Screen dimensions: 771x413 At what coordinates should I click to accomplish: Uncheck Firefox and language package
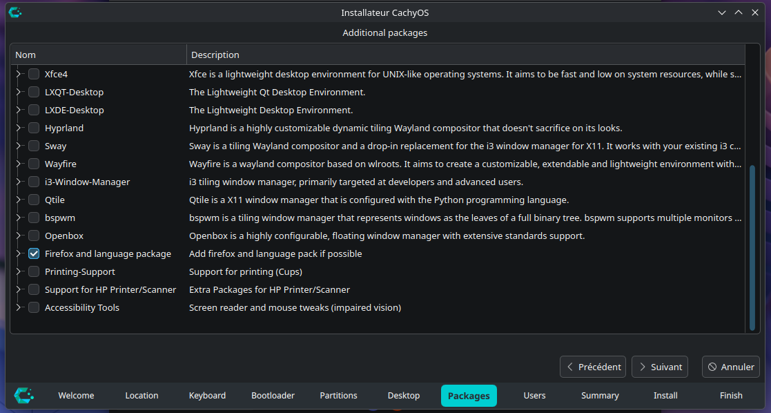[34, 253]
